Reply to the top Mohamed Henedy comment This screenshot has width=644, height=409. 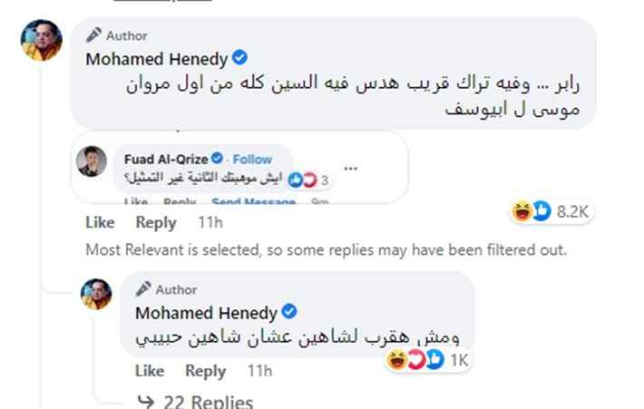pos(156,222)
